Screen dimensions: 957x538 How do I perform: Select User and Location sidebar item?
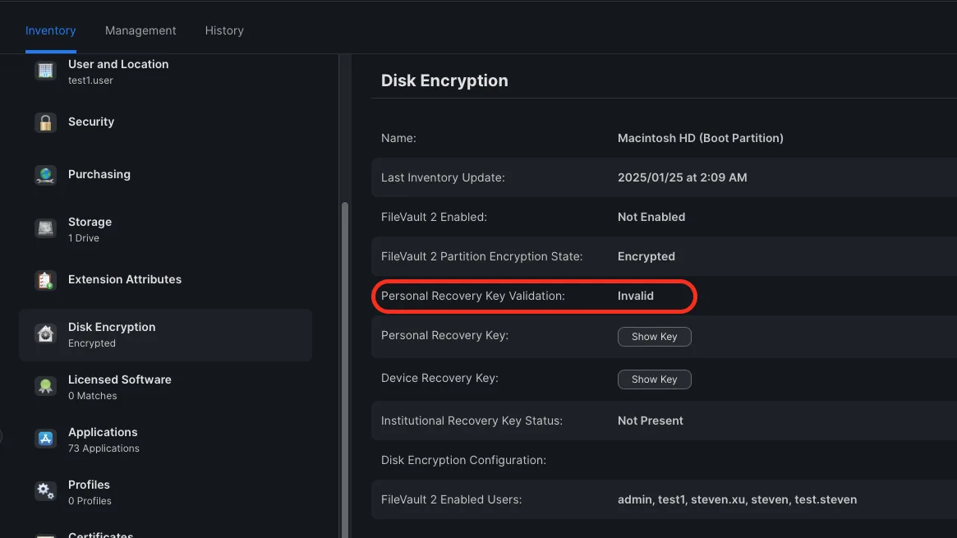point(165,71)
